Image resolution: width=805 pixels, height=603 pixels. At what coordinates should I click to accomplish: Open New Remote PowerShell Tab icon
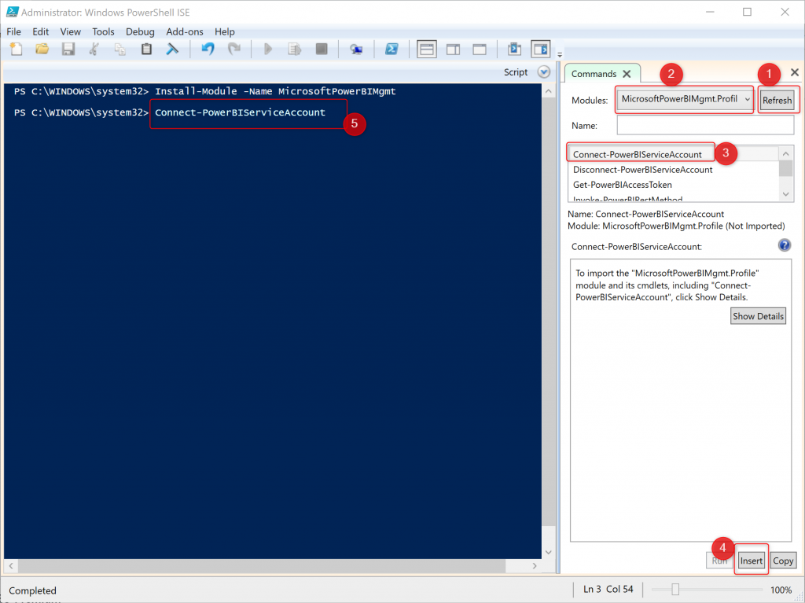[x=356, y=49]
